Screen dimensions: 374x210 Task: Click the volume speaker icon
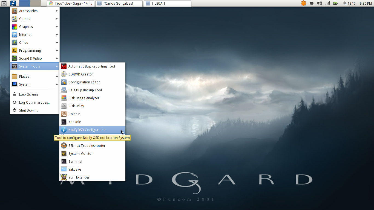[319, 3]
